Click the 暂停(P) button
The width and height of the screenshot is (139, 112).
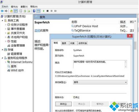(100, 104)
